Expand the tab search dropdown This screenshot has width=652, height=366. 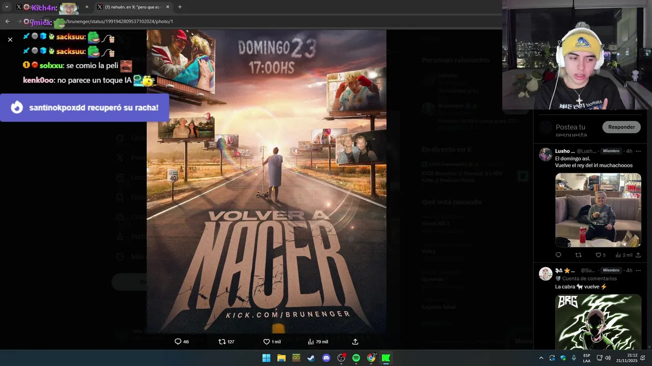tap(7, 7)
